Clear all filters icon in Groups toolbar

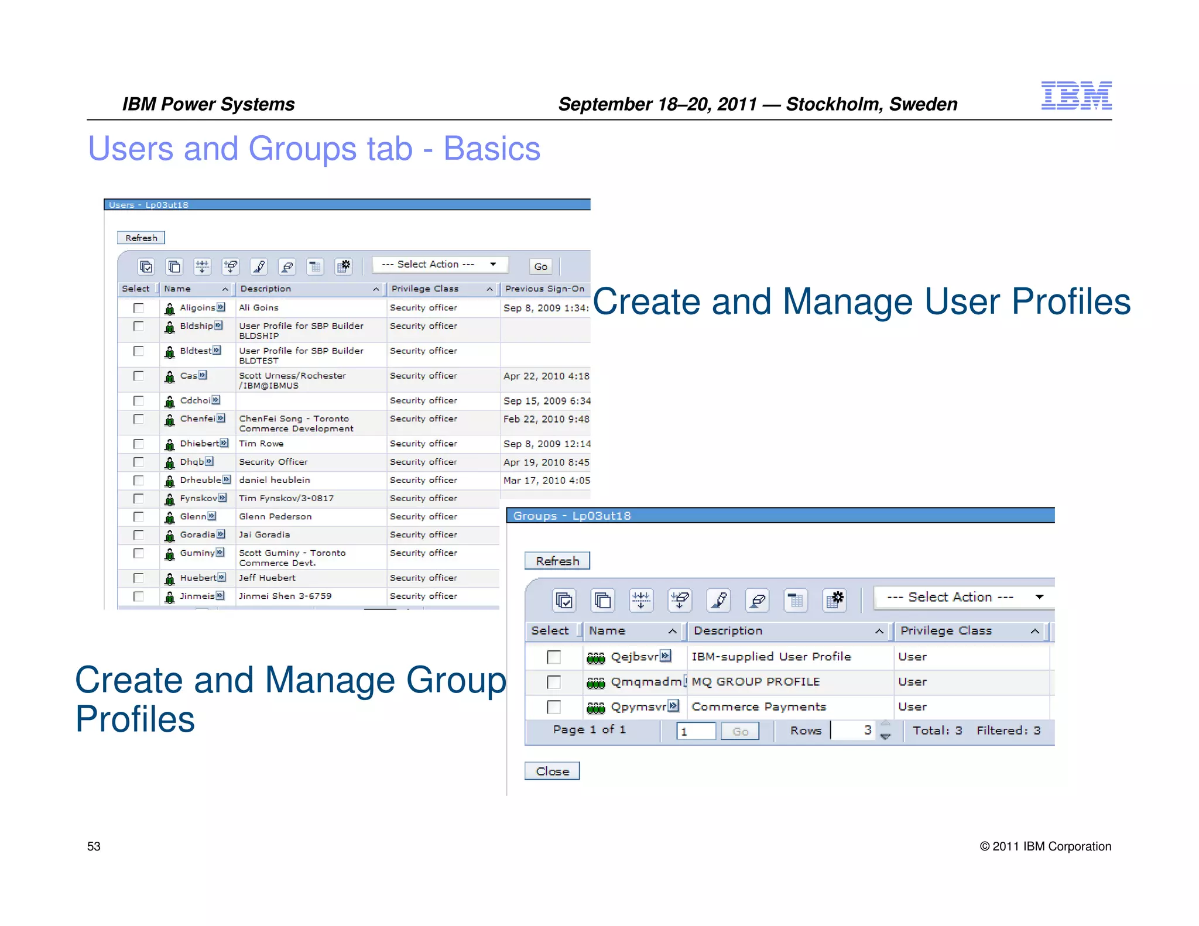pos(680,601)
